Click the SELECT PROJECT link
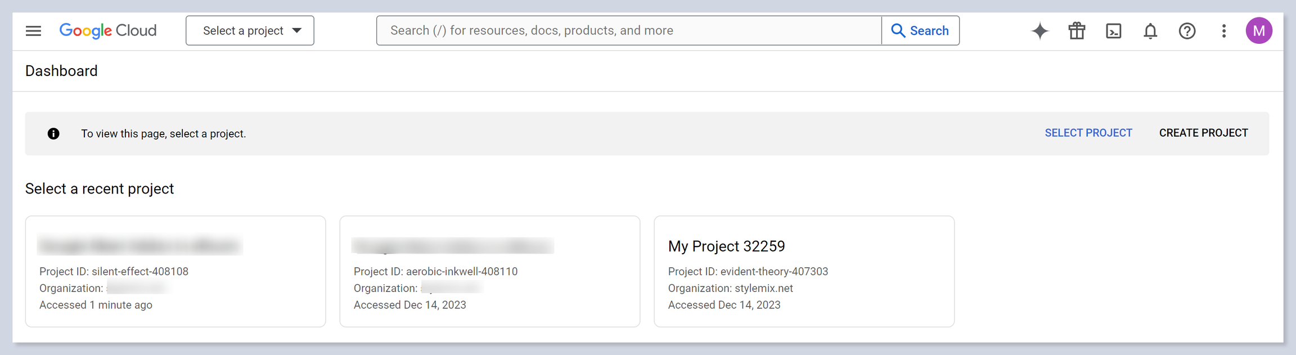The height and width of the screenshot is (355, 1296). (x=1088, y=133)
